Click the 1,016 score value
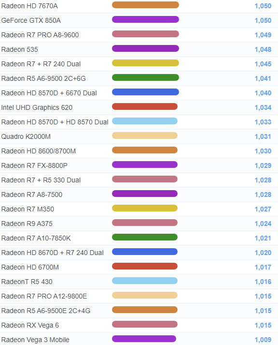The width and height of the screenshot is (278, 345). tap(263, 282)
